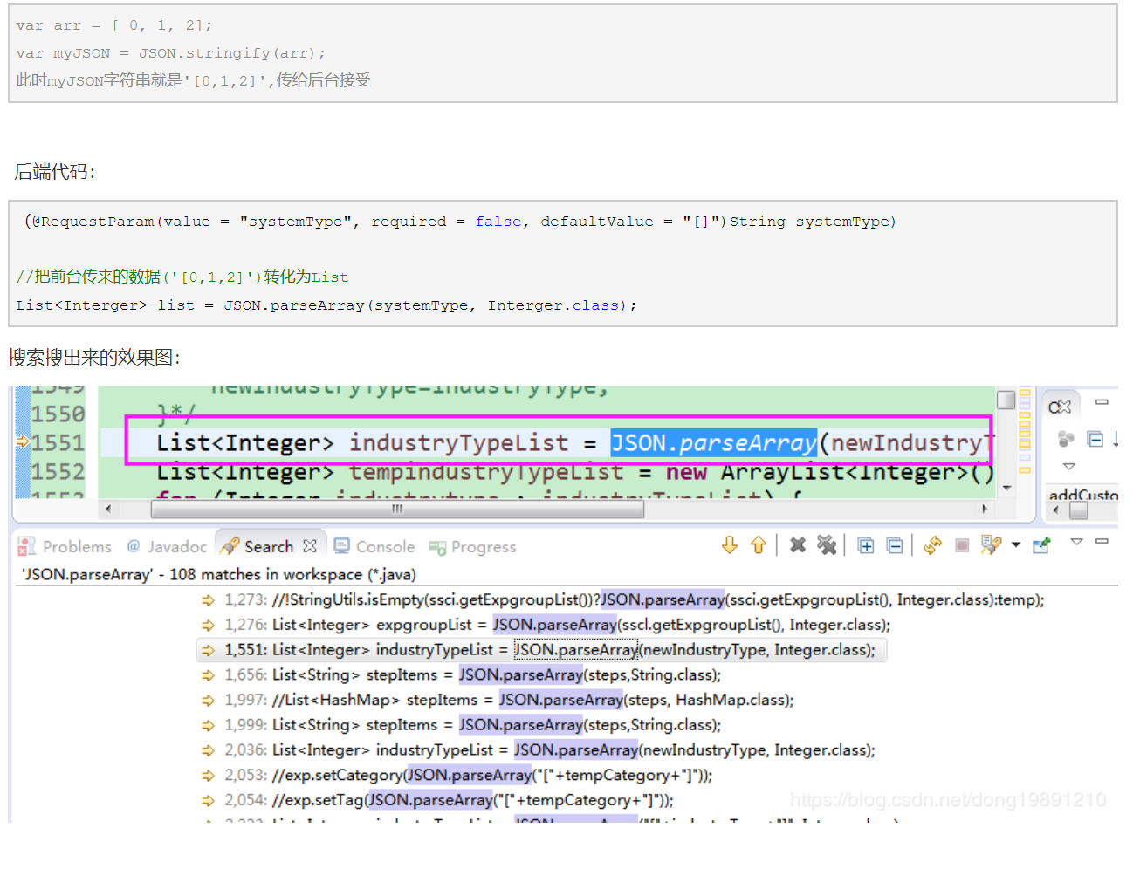Open Search view menu triangle
The height and width of the screenshot is (876, 1140).
(1077, 542)
